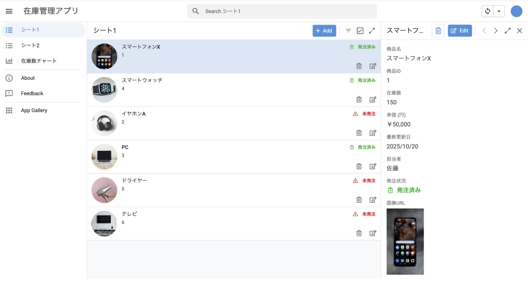
Task: Expand the detail panel to full screen
Action: (507, 31)
